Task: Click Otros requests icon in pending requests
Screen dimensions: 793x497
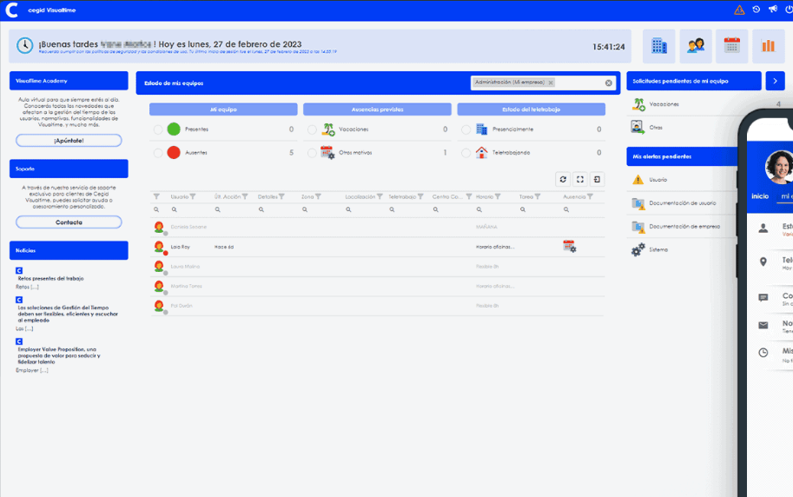Action: [x=638, y=127]
